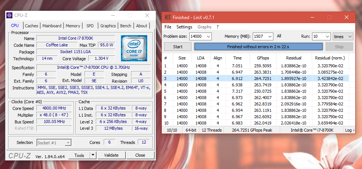Image resolution: width=362 pixels, height=169 pixels.
Task: Click the 12 Threads status bar entry
Action: [211, 130]
